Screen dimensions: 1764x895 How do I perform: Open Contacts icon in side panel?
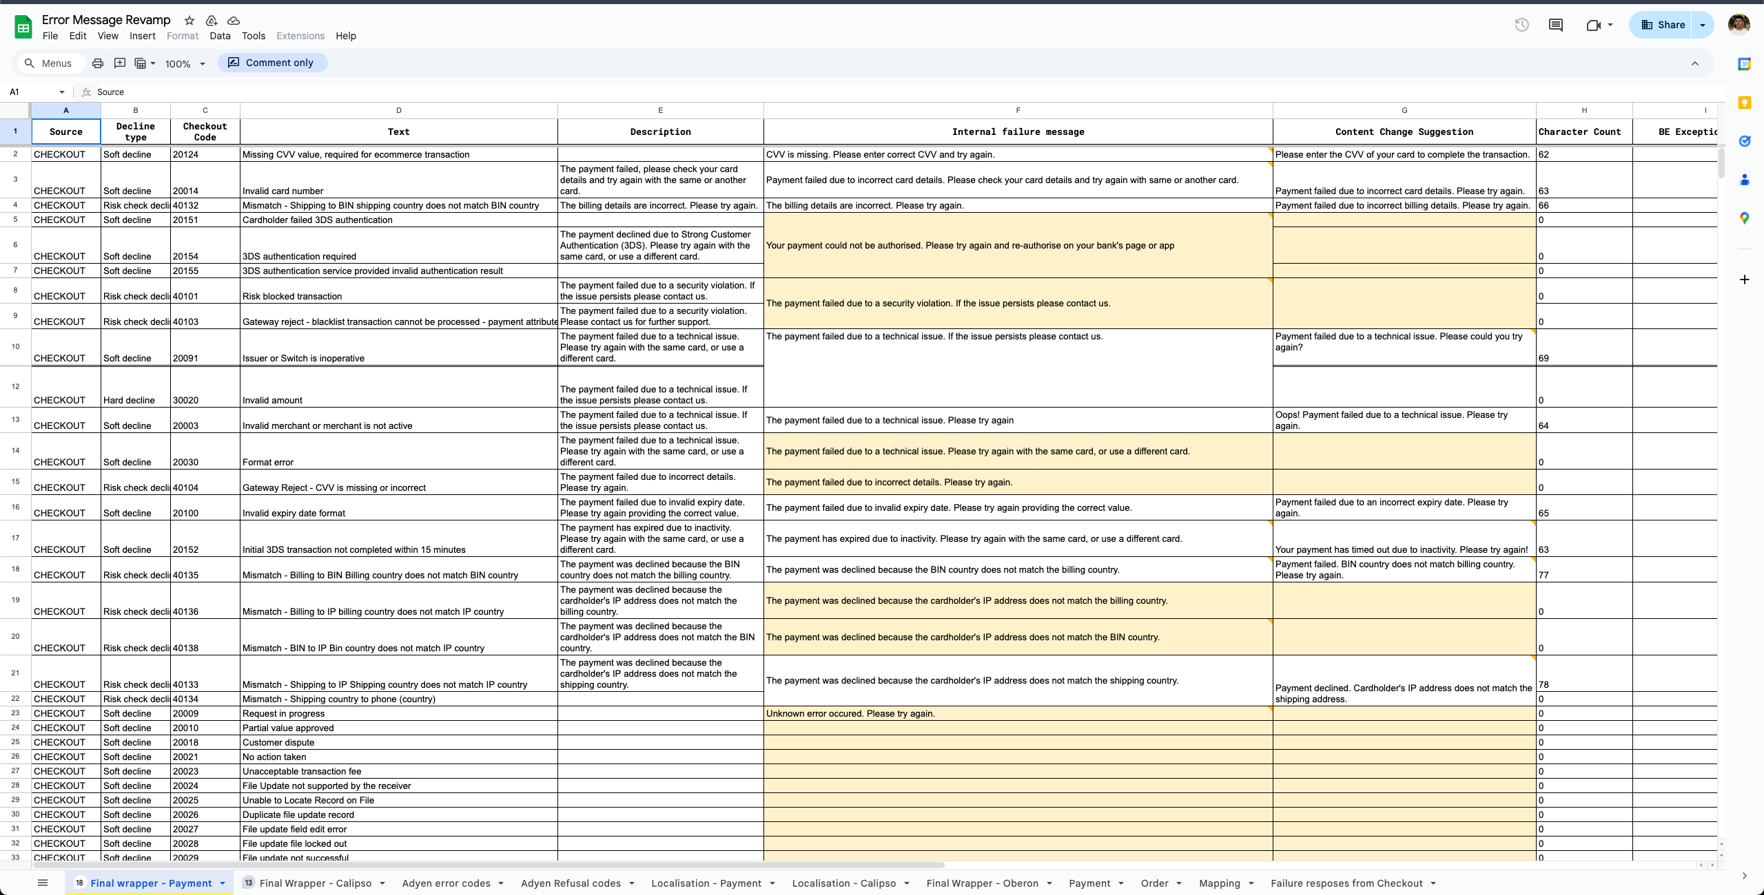coord(1744,180)
